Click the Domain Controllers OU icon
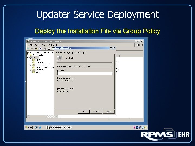This screenshot has width=195, height=146. pos(34,65)
